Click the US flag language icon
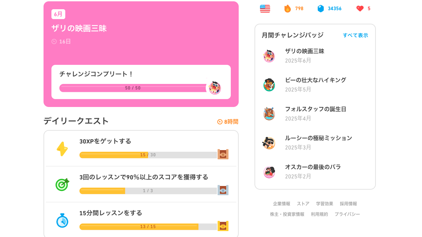This screenshot has width=422, height=237. point(265,9)
